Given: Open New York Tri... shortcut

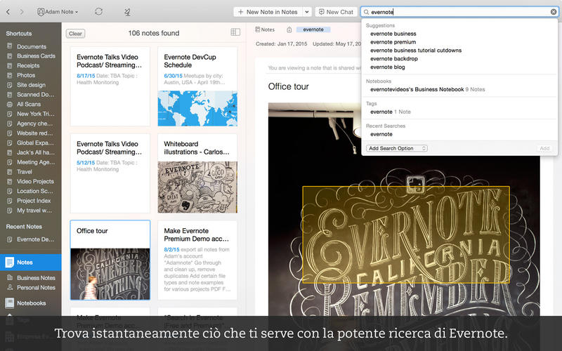Looking at the screenshot, I should 36,114.
